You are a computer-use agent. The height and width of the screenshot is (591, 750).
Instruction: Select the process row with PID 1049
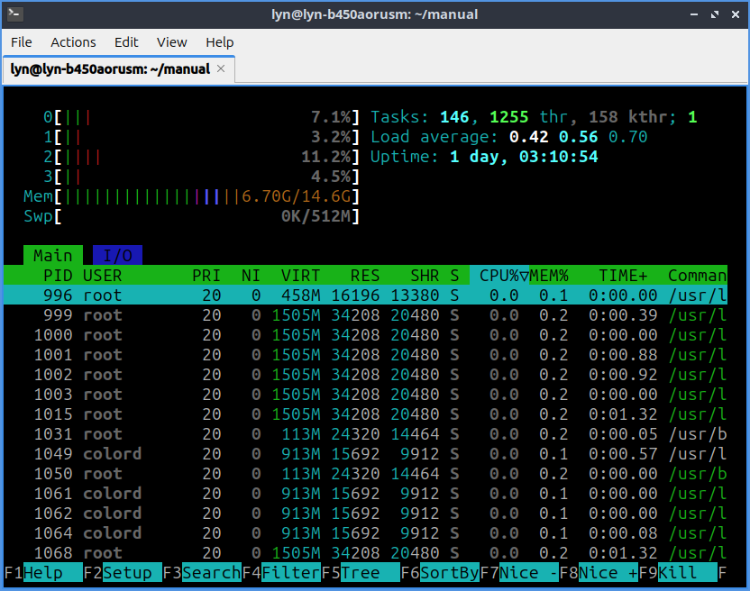[x=361, y=454]
